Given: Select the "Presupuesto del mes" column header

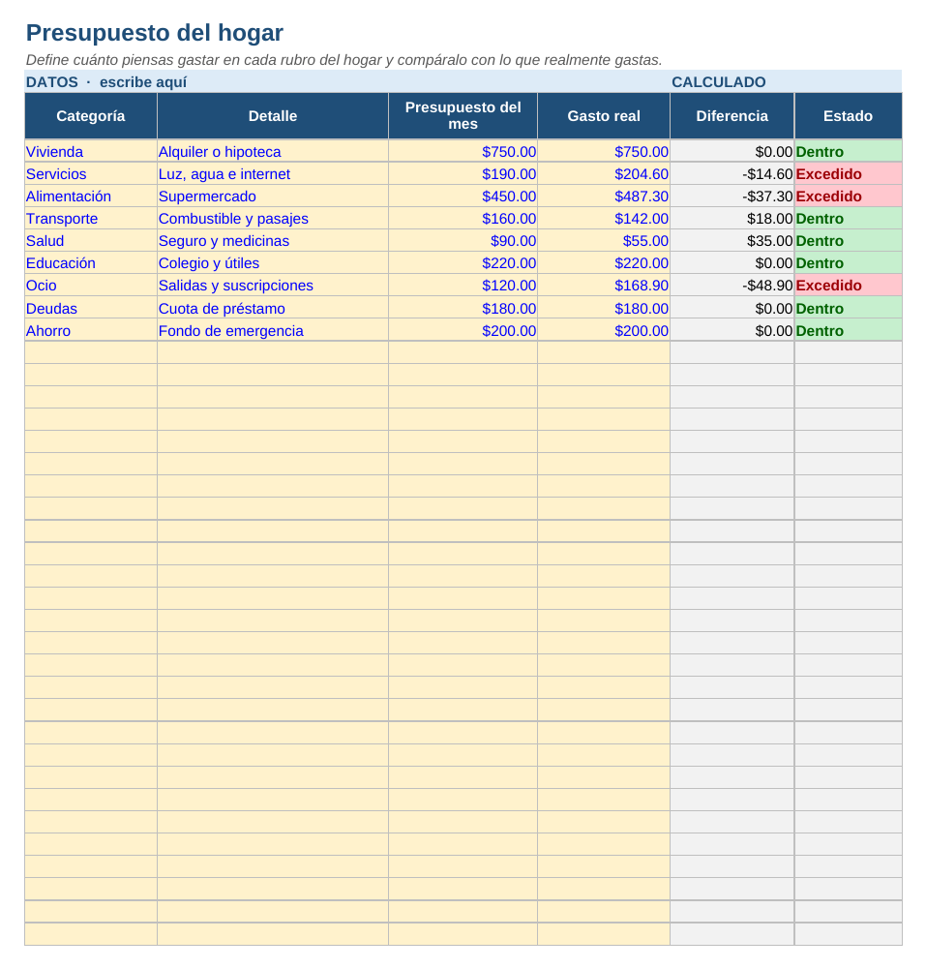Looking at the screenshot, I should coord(463,116).
